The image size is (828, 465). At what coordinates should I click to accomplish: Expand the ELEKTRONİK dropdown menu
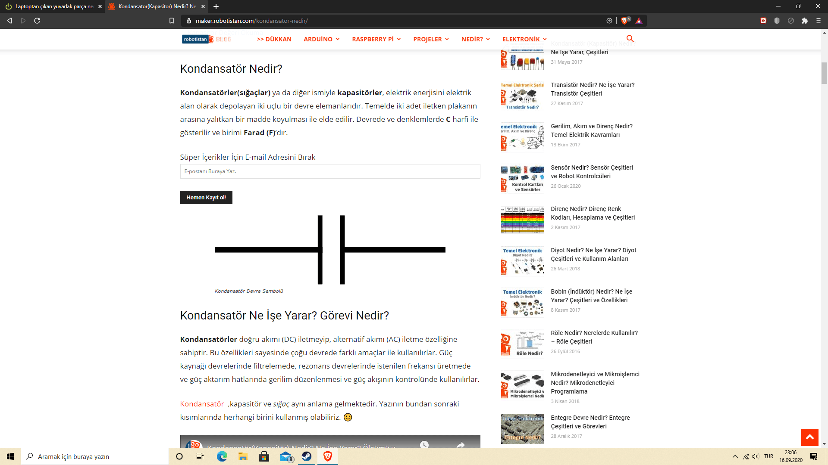524,39
